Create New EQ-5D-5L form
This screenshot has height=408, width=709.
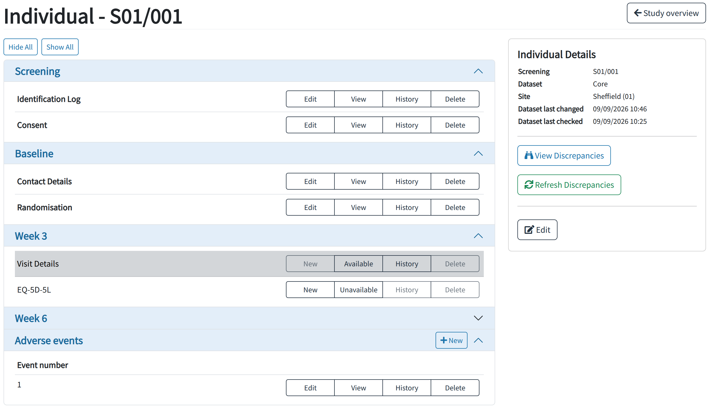click(x=310, y=290)
